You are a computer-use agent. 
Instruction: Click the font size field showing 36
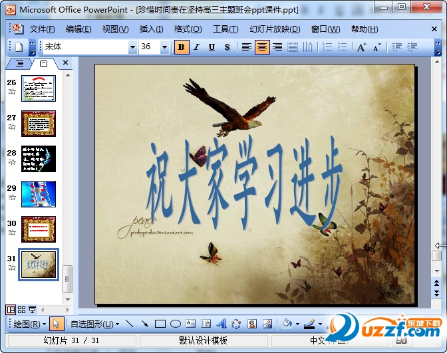coord(150,47)
